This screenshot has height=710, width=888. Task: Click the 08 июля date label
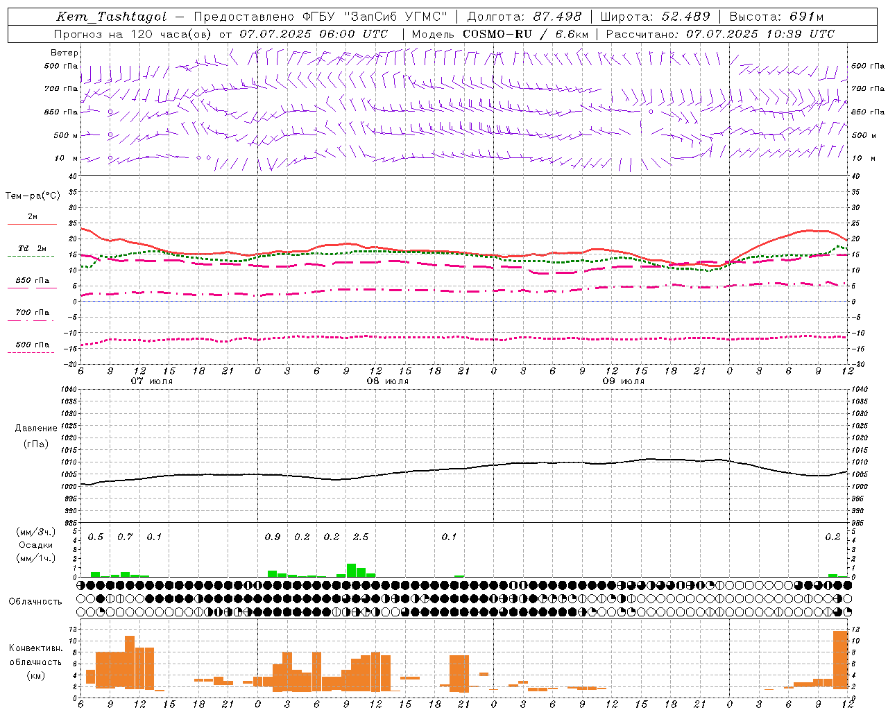point(388,381)
